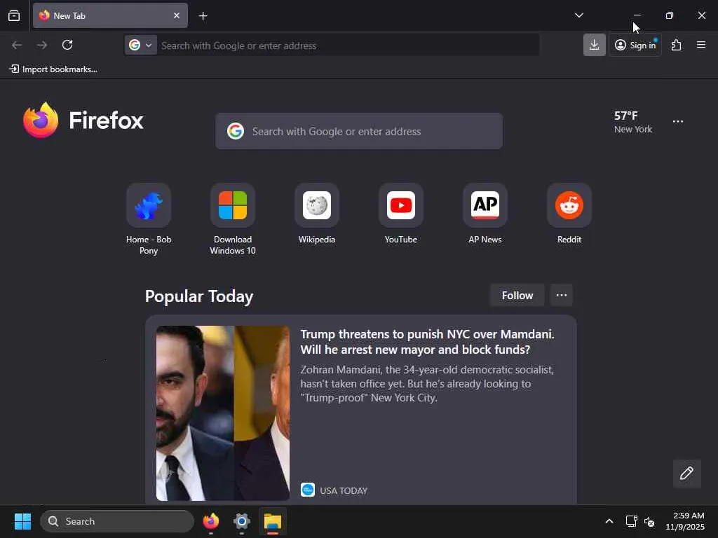Click the taskbar Search box

pyautogui.click(x=117, y=521)
